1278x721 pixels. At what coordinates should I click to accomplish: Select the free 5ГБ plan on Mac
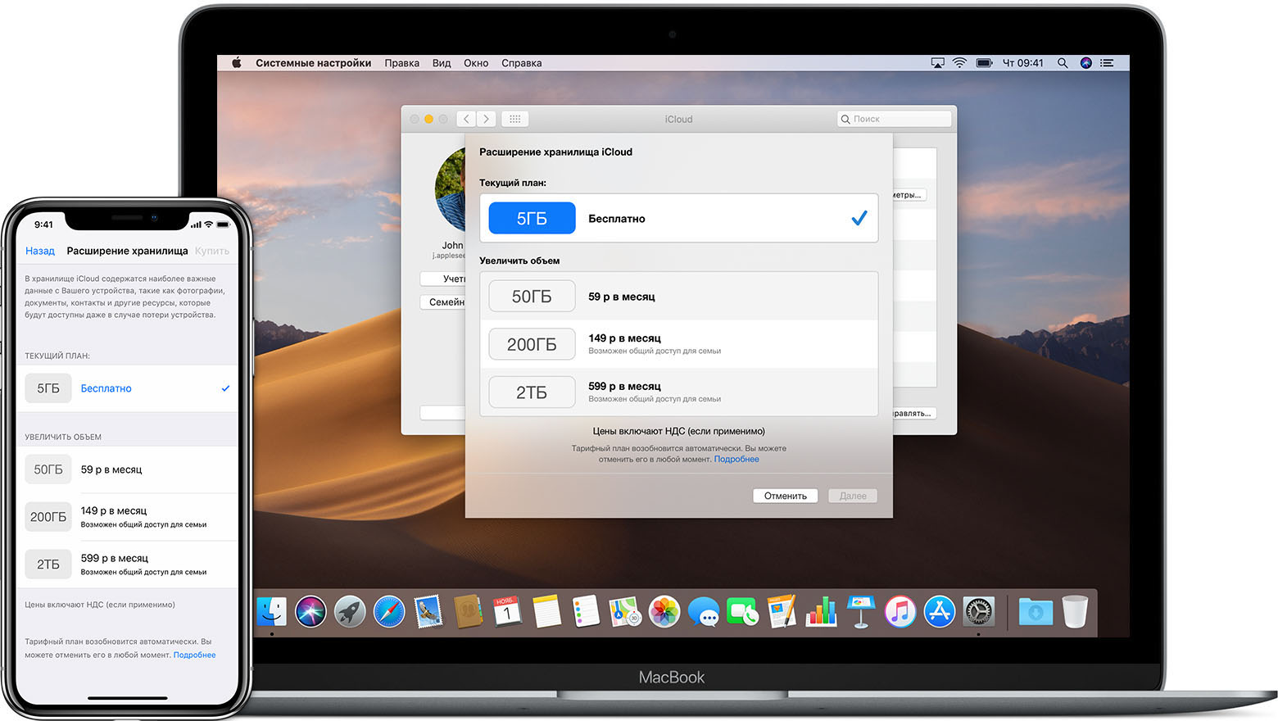678,218
